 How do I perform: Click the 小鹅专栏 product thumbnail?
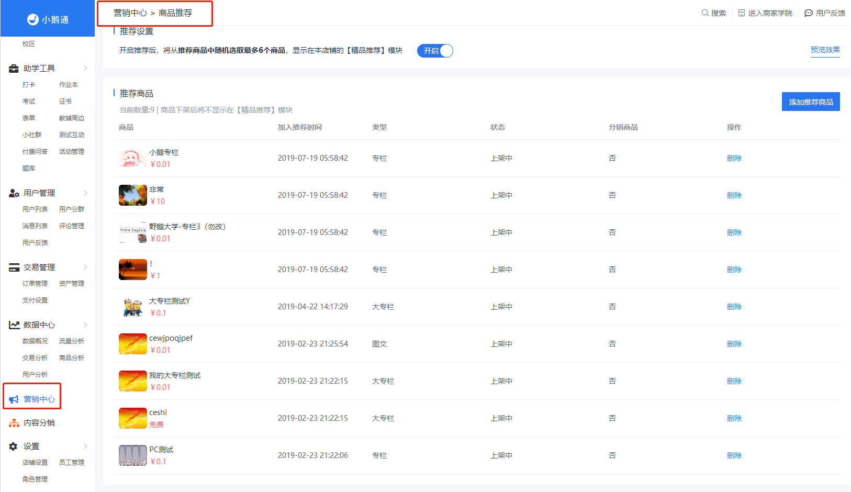133,158
